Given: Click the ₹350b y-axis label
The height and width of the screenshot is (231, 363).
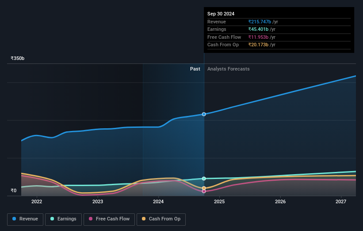Looking at the screenshot, I should point(18,58).
